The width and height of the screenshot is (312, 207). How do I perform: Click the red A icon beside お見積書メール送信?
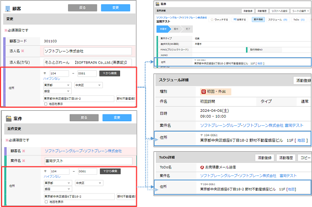202,167
